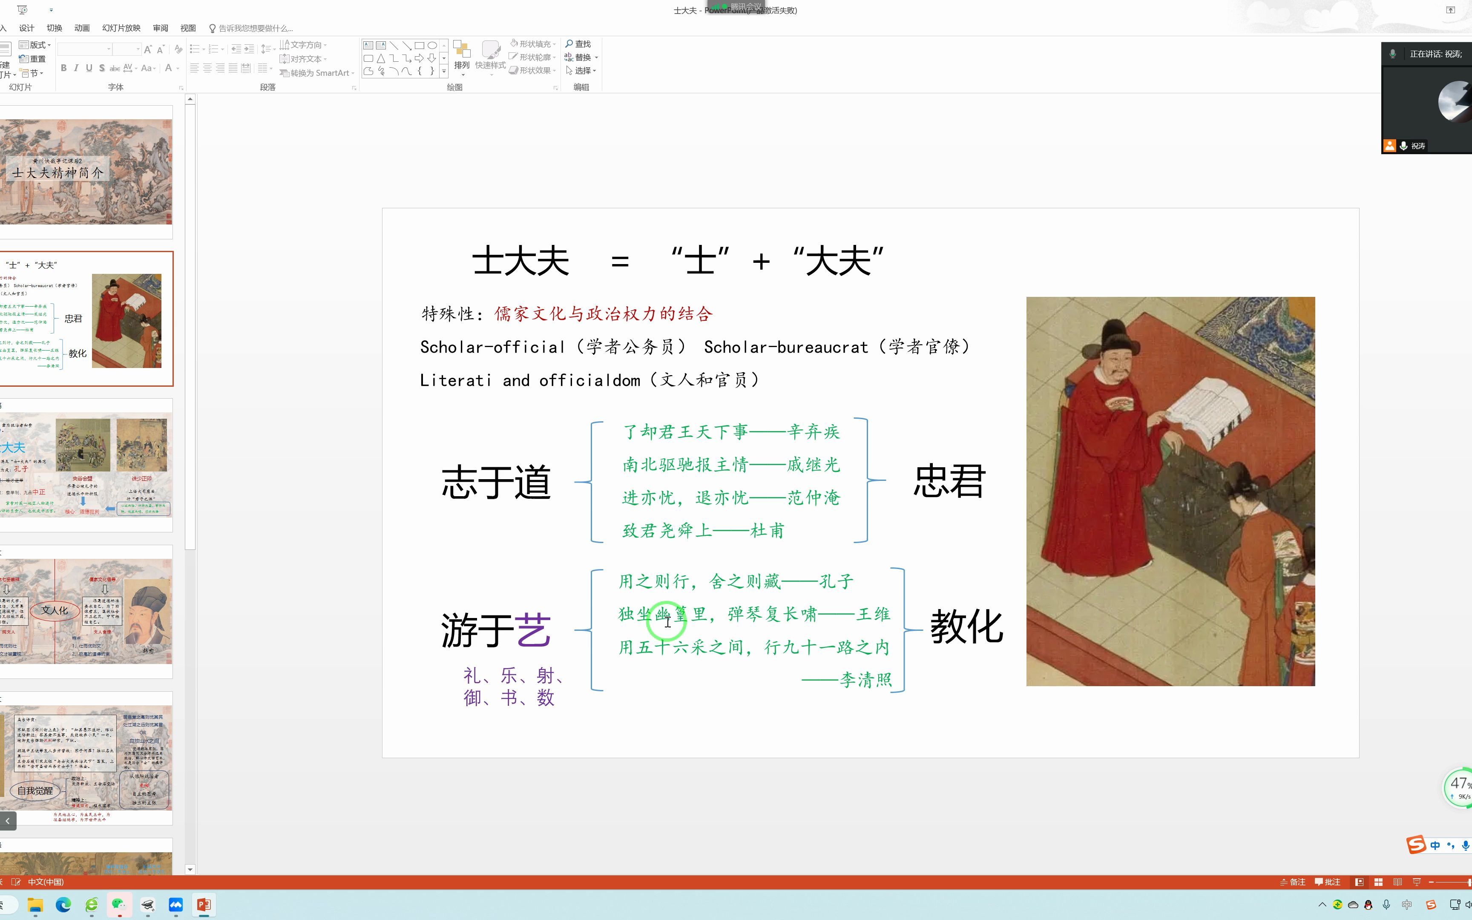Image resolution: width=1472 pixels, height=920 pixels.
Task: Toggle underline formatting
Action: coord(89,68)
